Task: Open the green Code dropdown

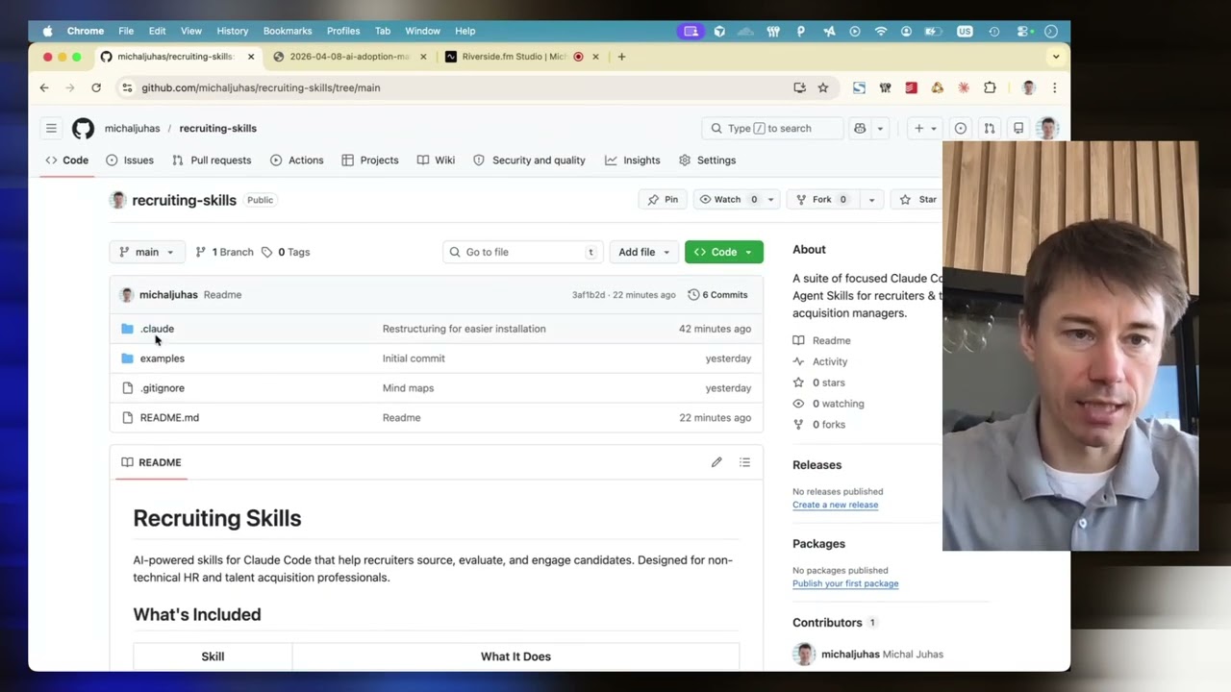Action: [x=724, y=252]
